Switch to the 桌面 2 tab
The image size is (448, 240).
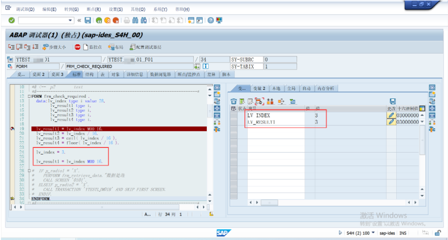(38, 75)
